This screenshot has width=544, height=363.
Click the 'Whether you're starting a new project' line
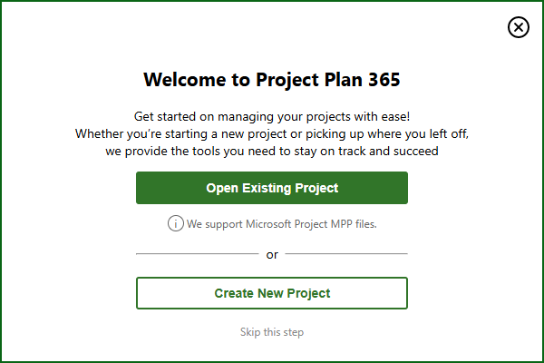pyautogui.click(x=272, y=134)
